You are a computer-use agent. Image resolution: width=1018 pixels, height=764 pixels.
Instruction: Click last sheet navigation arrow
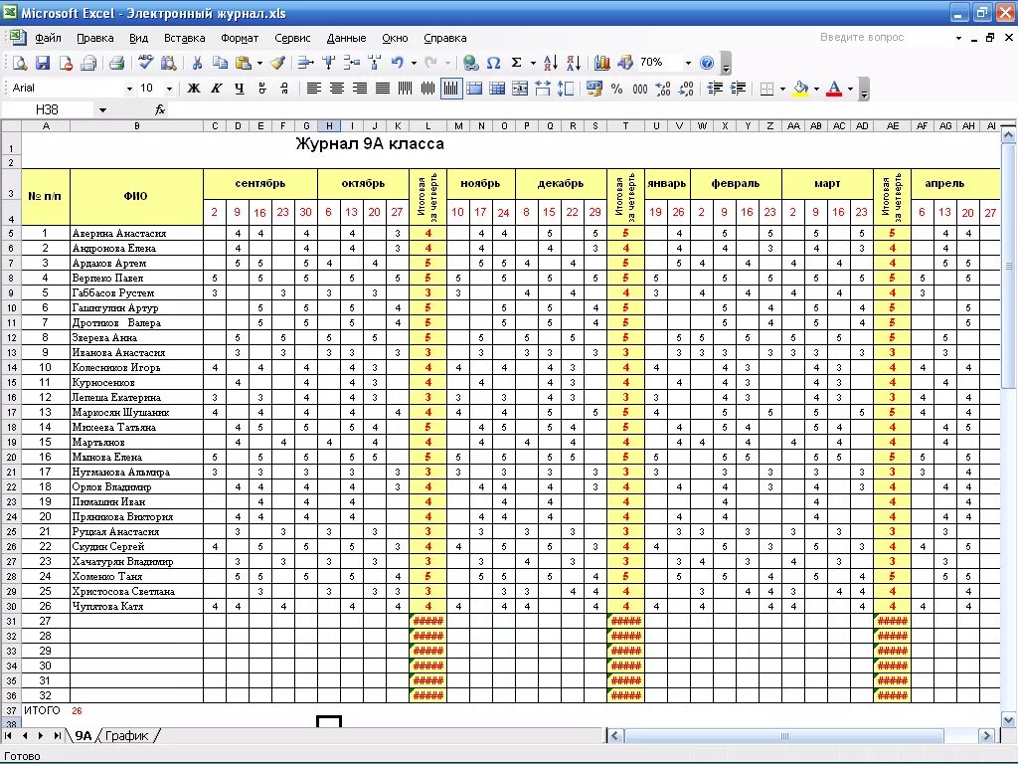point(57,735)
